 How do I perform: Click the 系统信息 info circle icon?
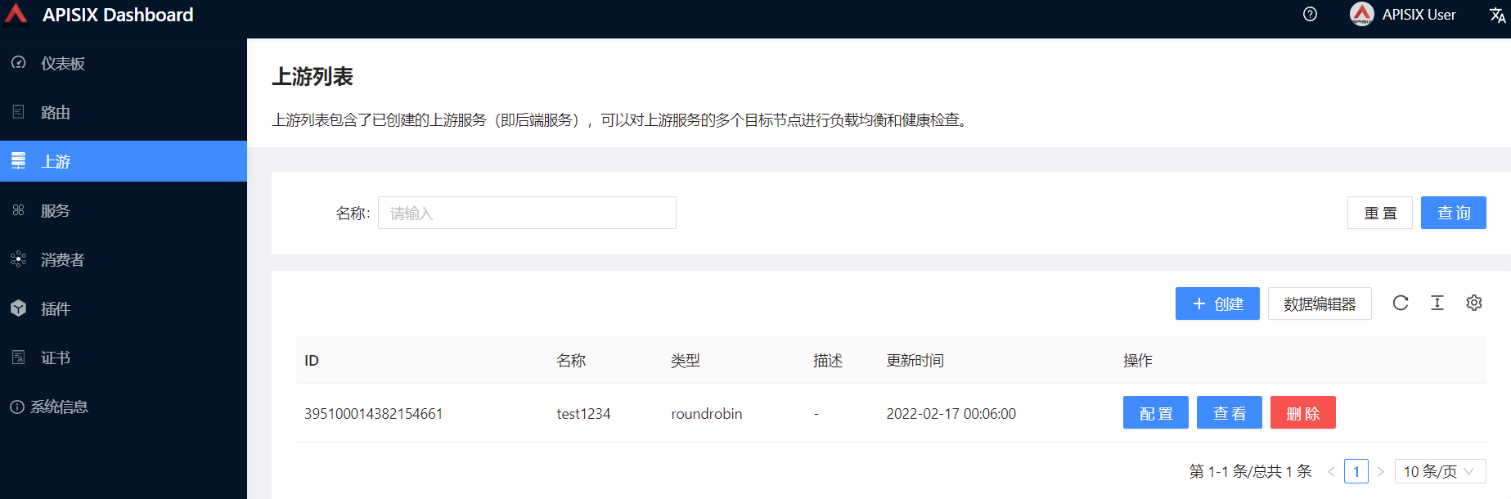(17, 407)
